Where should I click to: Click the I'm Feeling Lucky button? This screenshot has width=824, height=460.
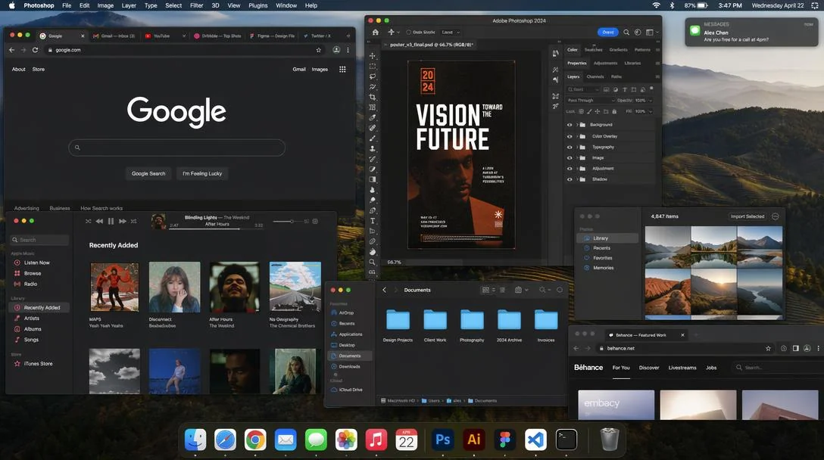point(202,173)
